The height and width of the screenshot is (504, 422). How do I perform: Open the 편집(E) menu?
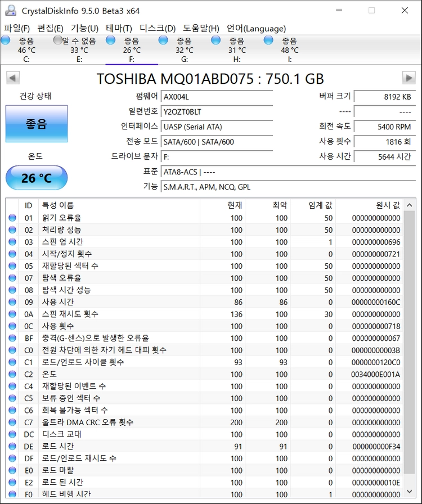(50, 29)
